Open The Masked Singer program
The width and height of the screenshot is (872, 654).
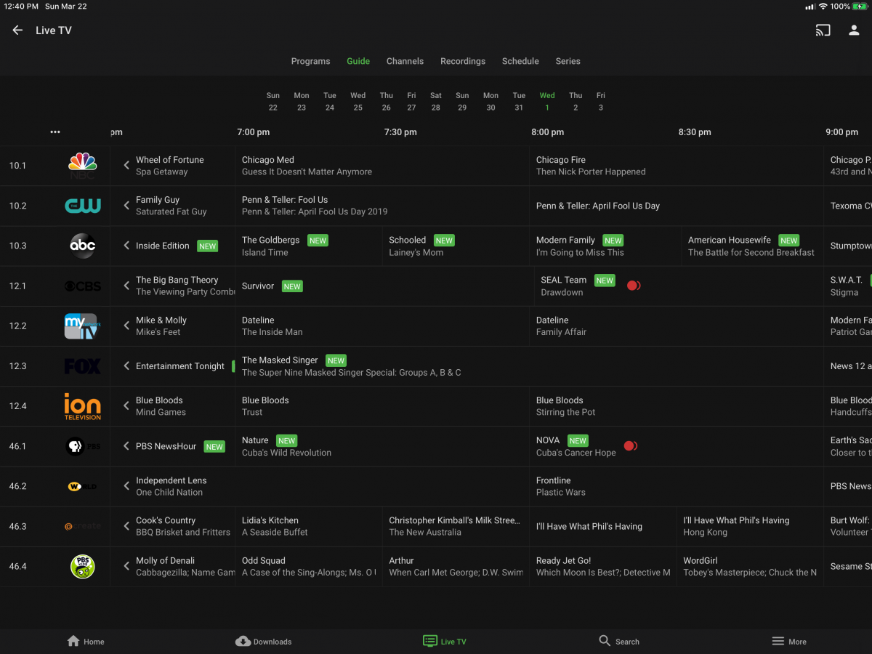coord(530,366)
